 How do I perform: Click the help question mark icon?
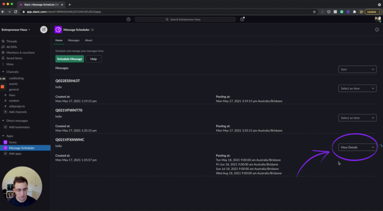click(242, 19)
